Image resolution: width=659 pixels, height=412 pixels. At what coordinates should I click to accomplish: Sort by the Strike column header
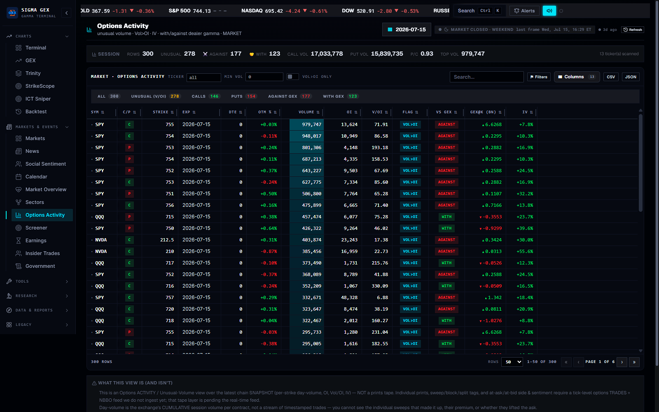point(163,112)
